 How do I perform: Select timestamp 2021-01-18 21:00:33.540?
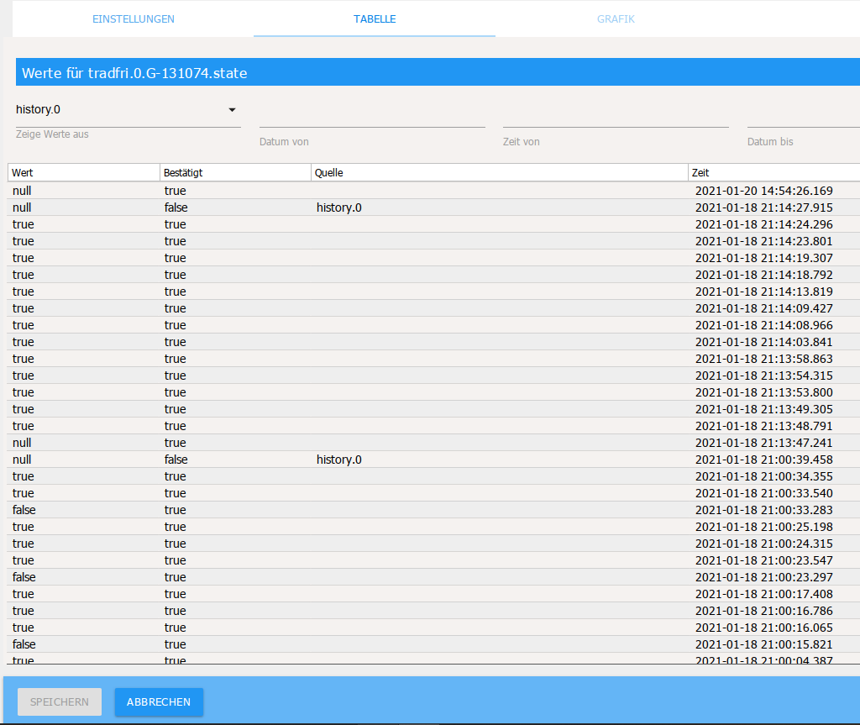point(764,493)
